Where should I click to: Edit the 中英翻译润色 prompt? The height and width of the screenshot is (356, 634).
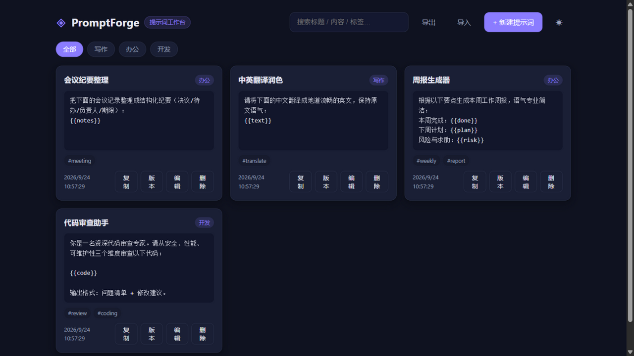coord(351,181)
